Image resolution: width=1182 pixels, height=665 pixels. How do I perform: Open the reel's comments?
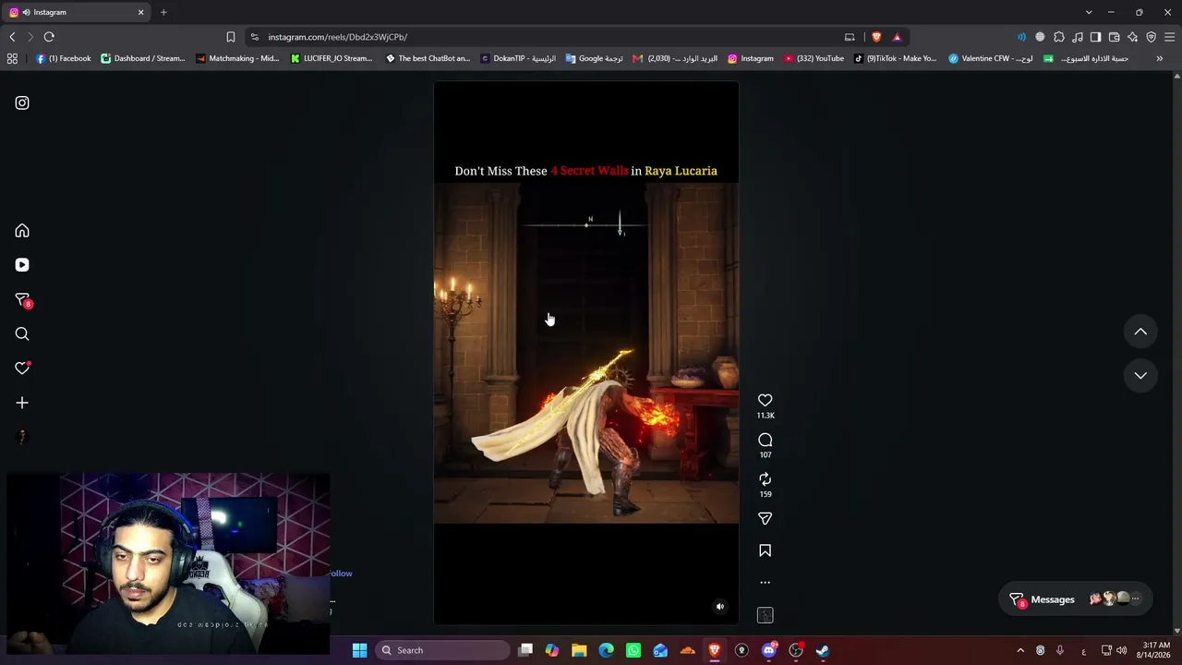[765, 440]
